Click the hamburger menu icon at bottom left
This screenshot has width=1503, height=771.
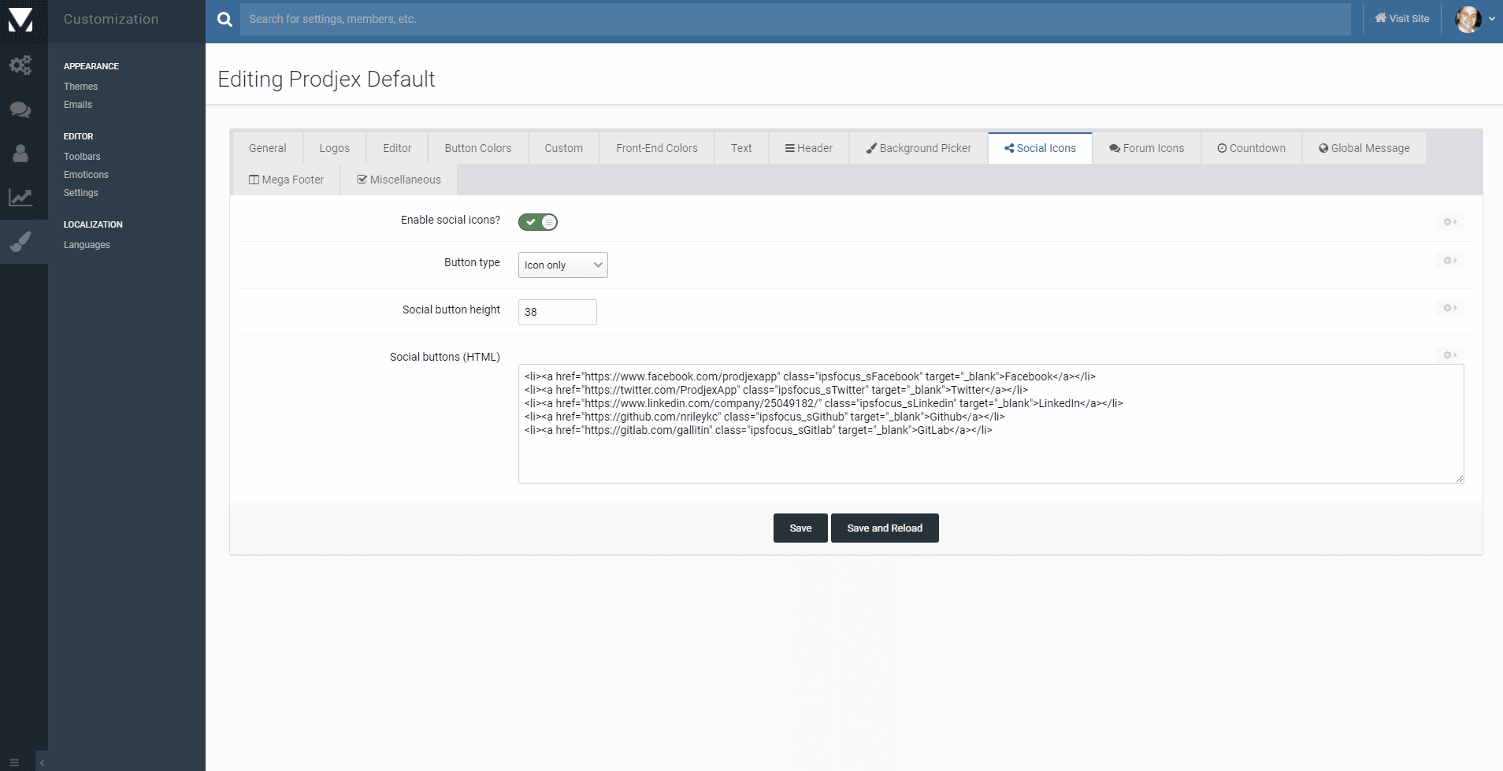pyautogui.click(x=14, y=762)
